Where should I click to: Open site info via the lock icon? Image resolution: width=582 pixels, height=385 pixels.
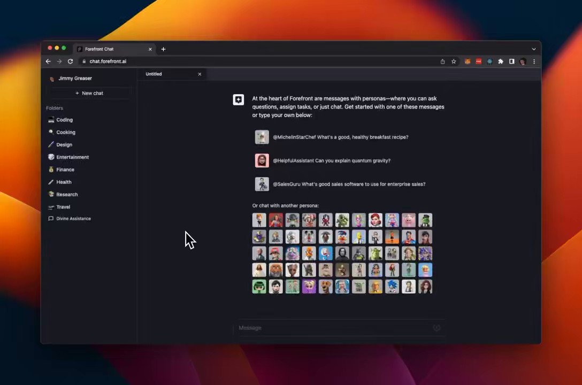click(x=84, y=61)
